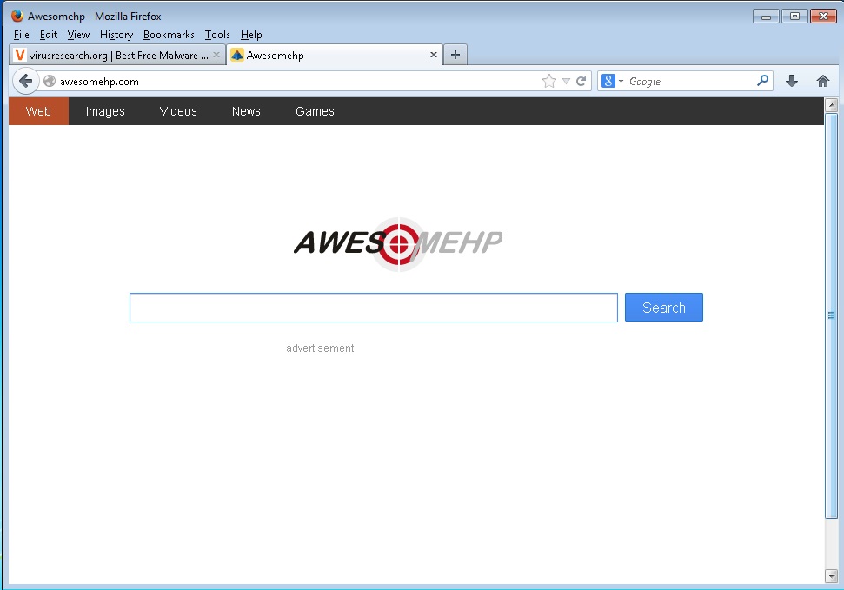This screenshot has height=590, width=844.
Task: Open the History menu
Action: tap(116, 35)
